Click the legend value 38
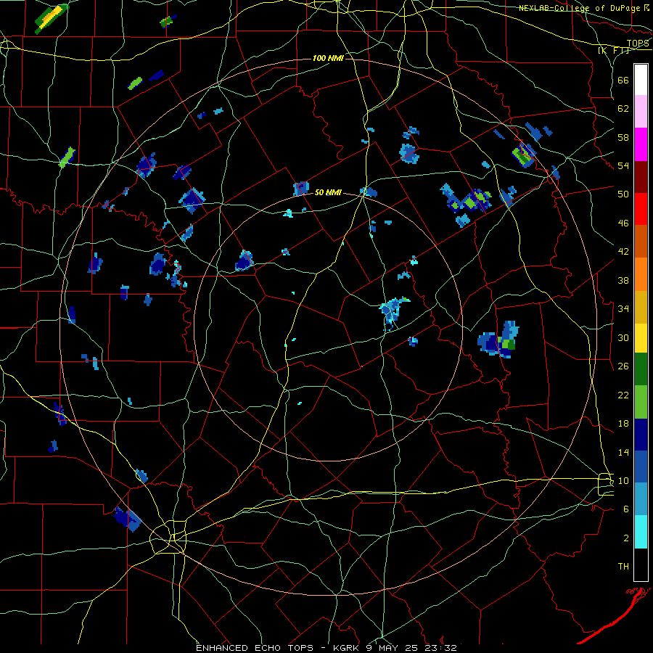The image size is (653, 653). pyautogui.click(x=623, y=280)
